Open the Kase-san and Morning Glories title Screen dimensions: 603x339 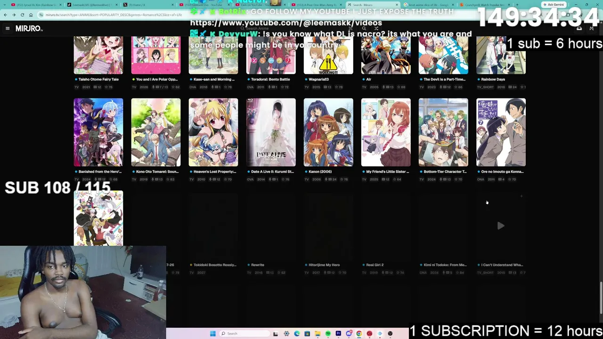(x=214, y=80)
